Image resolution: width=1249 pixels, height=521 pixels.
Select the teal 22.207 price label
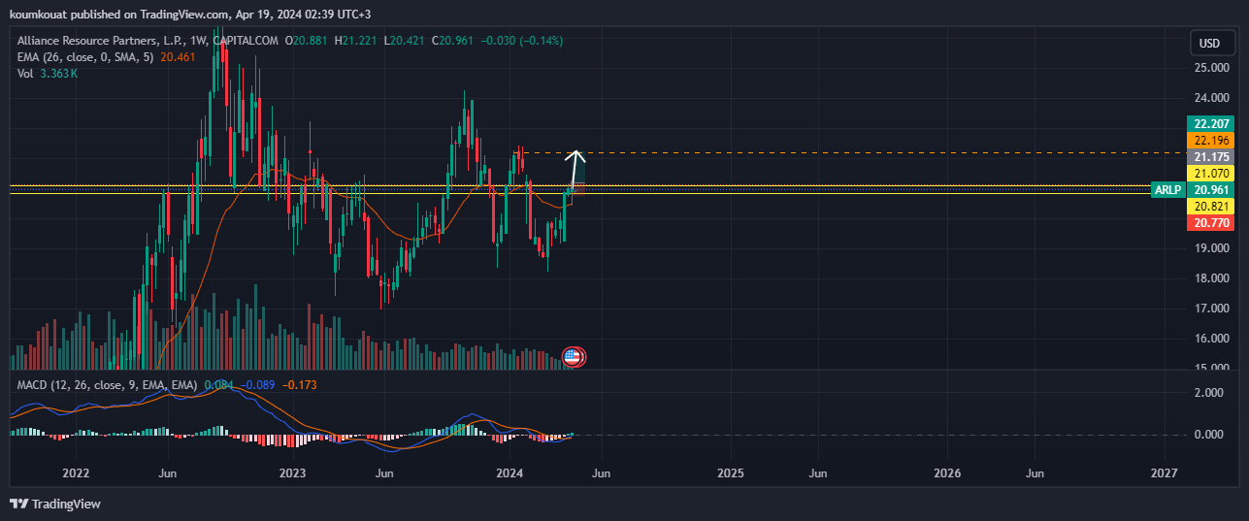[x=1212, y=123]
